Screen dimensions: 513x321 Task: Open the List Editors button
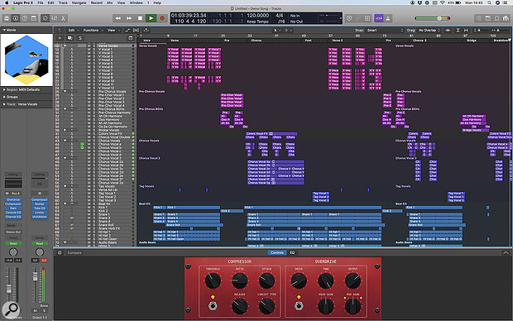pyautogui.click(x=478, y=18)
